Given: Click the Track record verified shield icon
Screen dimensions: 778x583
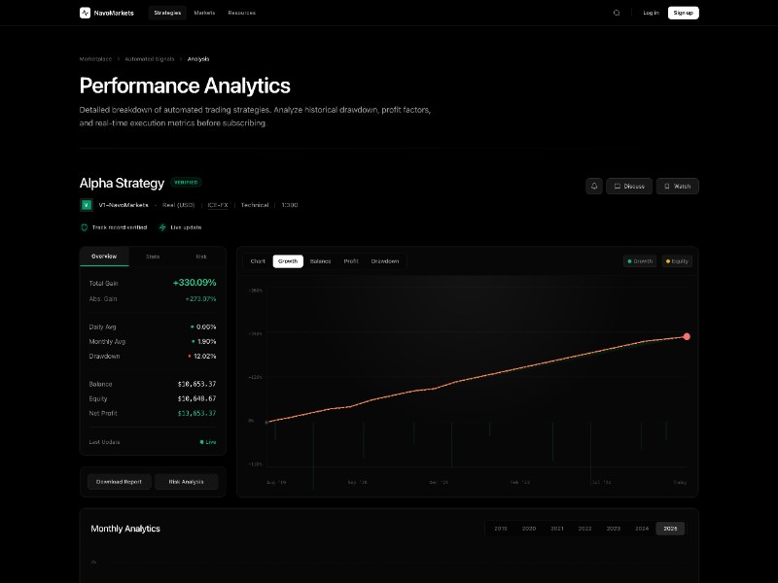Looking at the screenshot, I should coord(84,226).
